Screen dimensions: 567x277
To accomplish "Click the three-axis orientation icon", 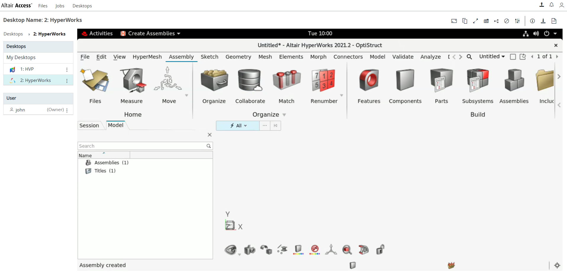I will click(331, 250).
